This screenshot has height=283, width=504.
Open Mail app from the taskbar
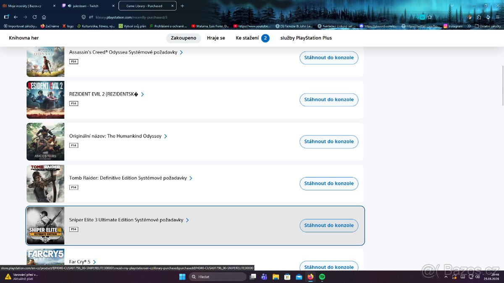pyautogui.click(x=299, y=277)
